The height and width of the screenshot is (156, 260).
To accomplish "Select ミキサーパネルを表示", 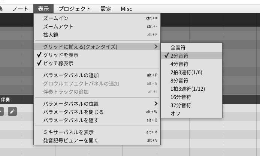I will 68,132.
